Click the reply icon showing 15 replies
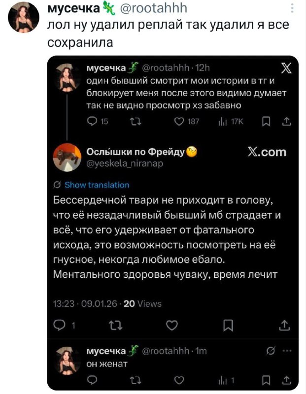 click(91, 122)
